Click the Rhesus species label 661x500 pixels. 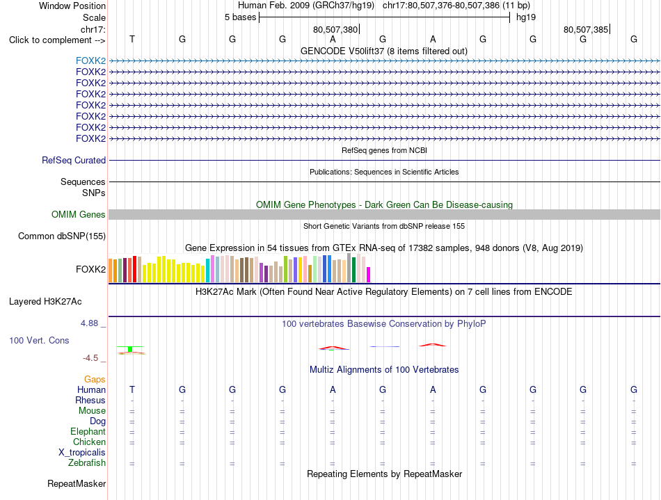coord(90,400)
